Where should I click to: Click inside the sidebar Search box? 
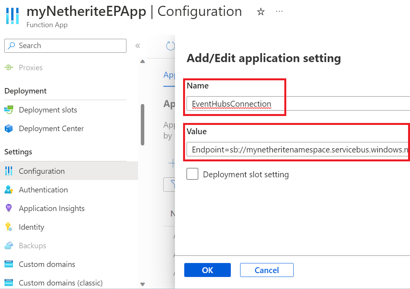(65, 45)
